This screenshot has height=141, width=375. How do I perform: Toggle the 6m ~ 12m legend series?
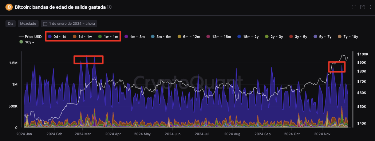(189, 37)
